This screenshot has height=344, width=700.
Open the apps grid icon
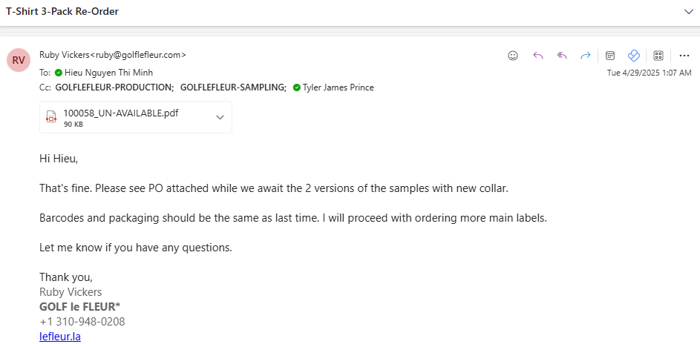click(658, 56)
